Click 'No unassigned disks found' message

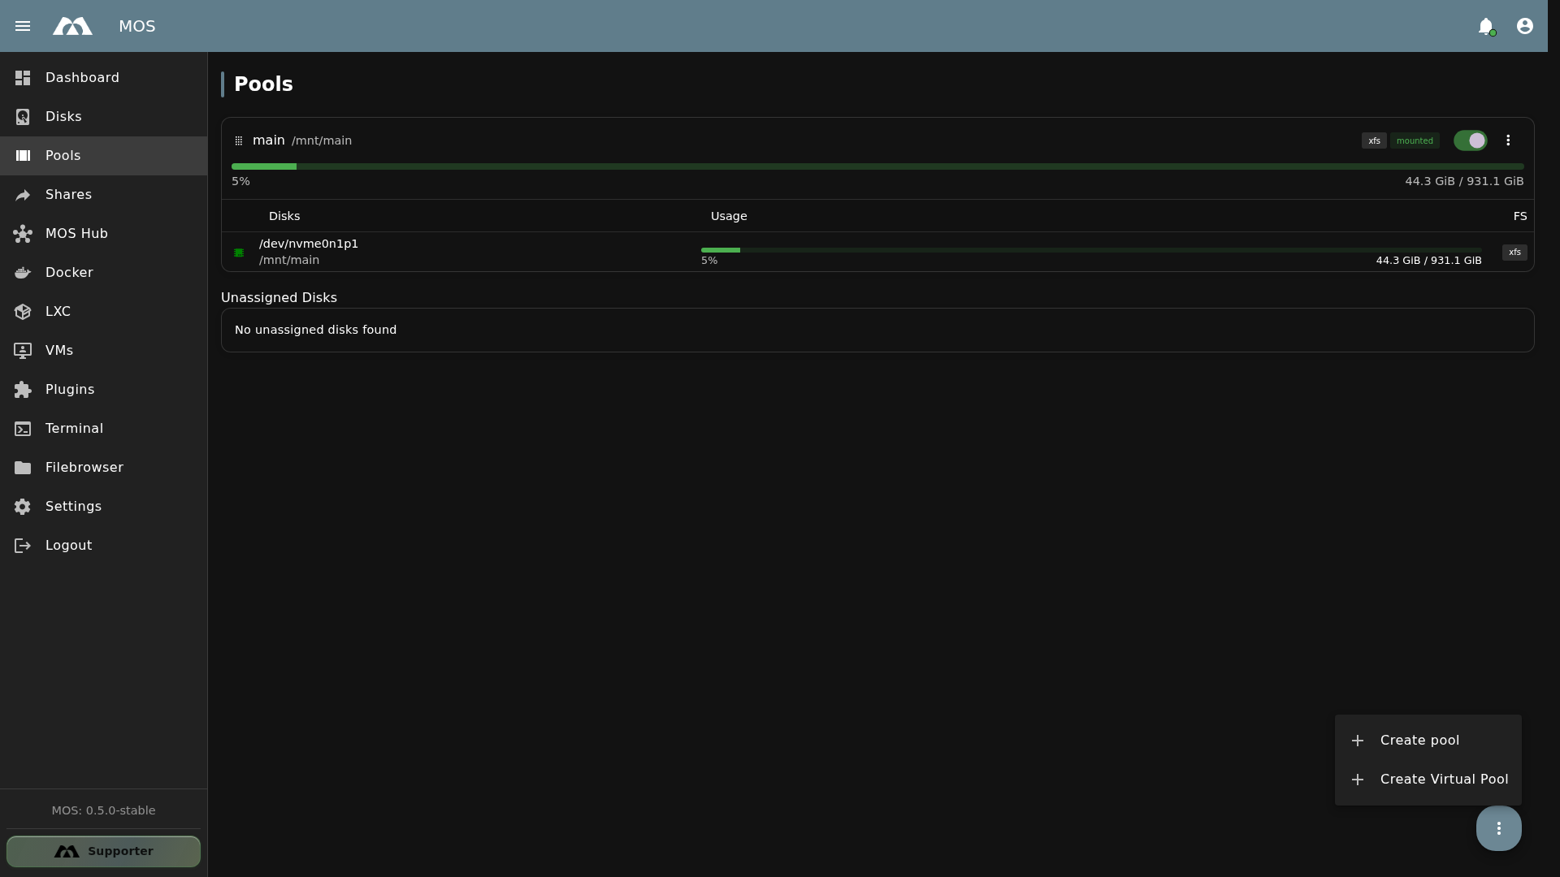[315, 330]
